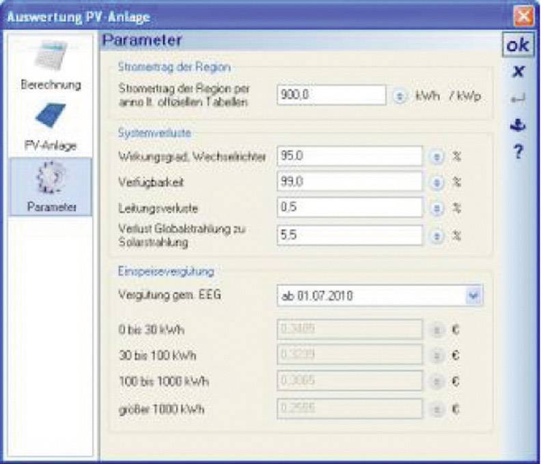This screenshot has width=541, height=464.
Task: Click the stepper beside Verlust Globalstrahlung
Action: click(x=436, y=236)
